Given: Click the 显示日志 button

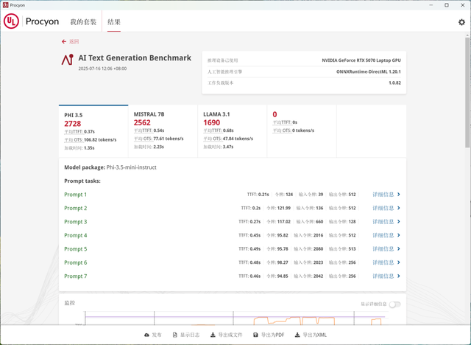Looking at the screenshot, I should click(x=186, y=335).
